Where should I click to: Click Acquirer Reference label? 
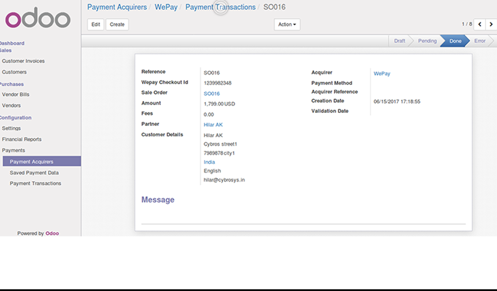tap(335, 92)
